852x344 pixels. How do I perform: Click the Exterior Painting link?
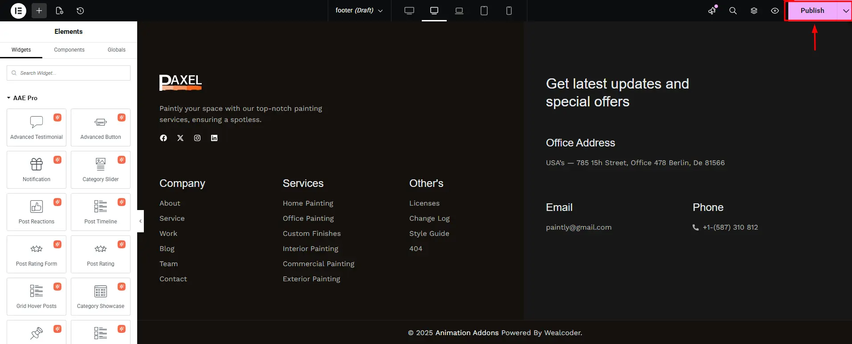pos(311,279)
